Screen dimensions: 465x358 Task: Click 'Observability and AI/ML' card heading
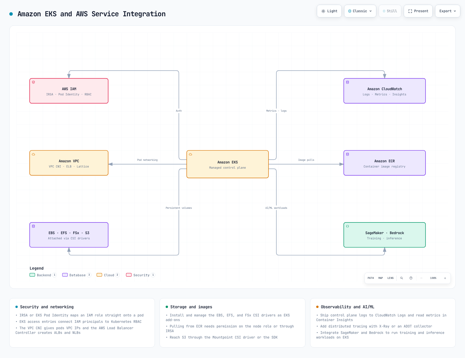tap(348, 307)
